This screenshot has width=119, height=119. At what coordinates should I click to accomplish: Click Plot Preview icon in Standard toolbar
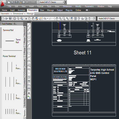[18, 18]
